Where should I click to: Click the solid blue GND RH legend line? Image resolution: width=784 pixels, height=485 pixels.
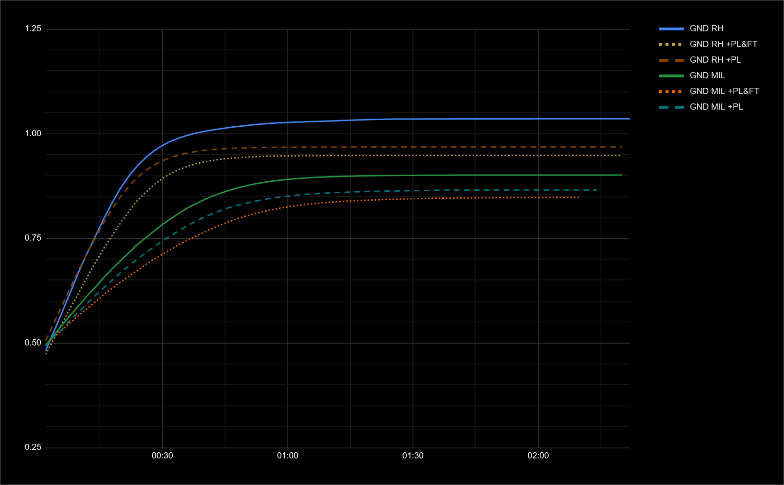click(x=672, y=28)
